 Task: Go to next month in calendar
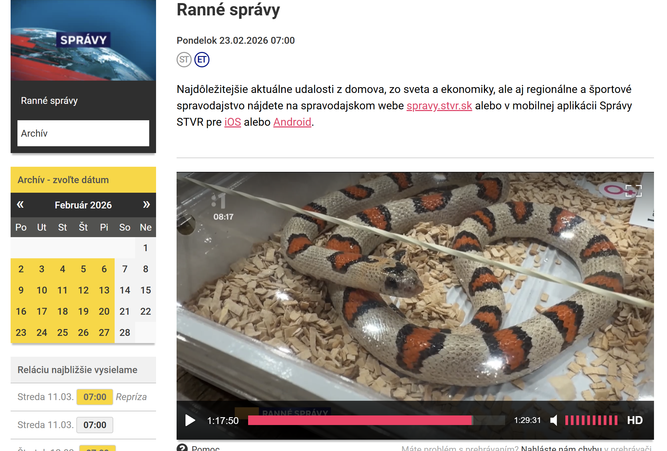(146, 205)
